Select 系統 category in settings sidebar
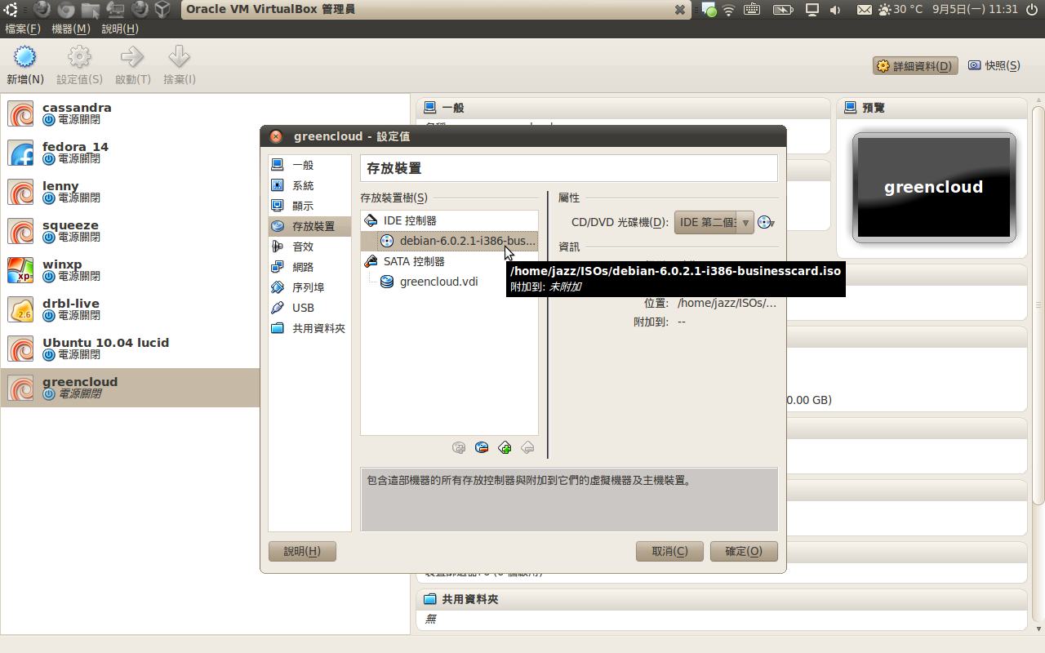 [x=310, y=185]
